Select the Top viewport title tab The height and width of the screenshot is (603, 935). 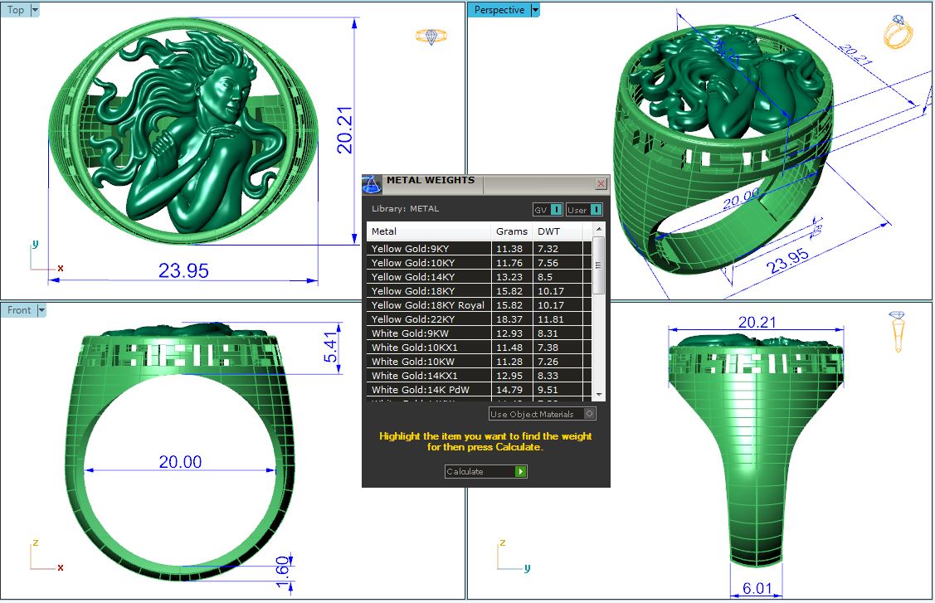coord(16,10)
